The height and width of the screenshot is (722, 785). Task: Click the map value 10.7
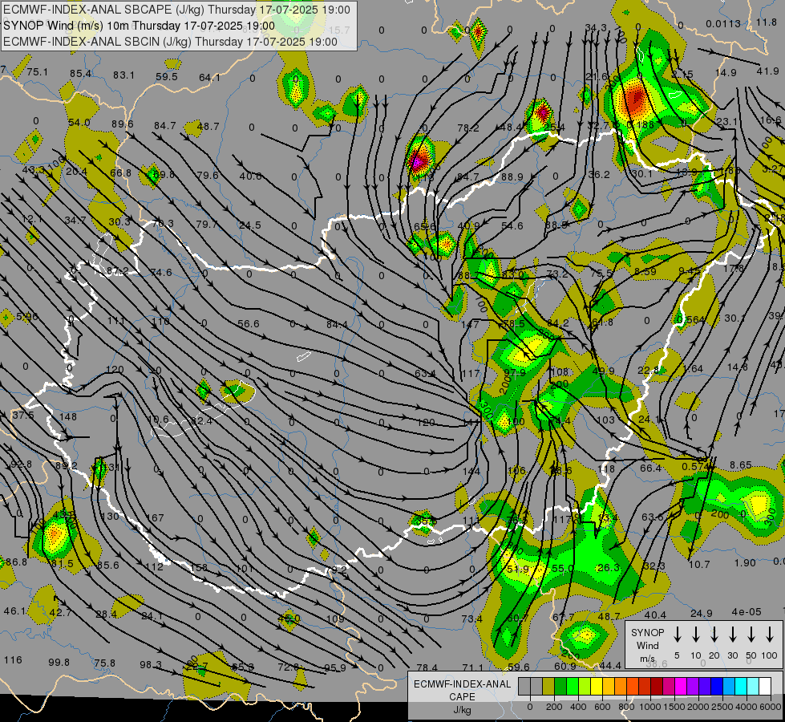point(699,564)
